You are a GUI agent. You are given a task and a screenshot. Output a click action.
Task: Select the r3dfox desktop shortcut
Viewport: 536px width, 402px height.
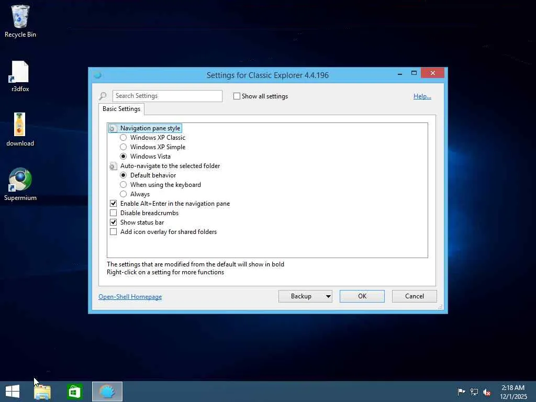20,76
